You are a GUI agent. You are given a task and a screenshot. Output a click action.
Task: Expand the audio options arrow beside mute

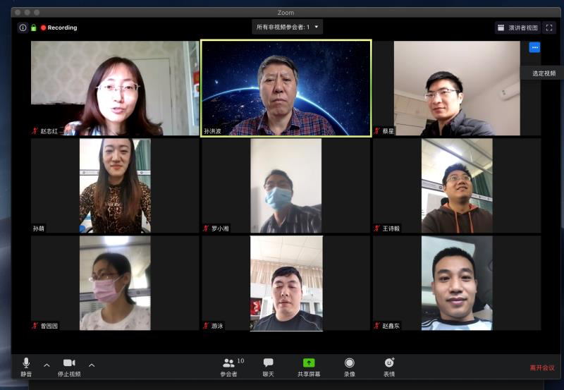tap(47, 365)
